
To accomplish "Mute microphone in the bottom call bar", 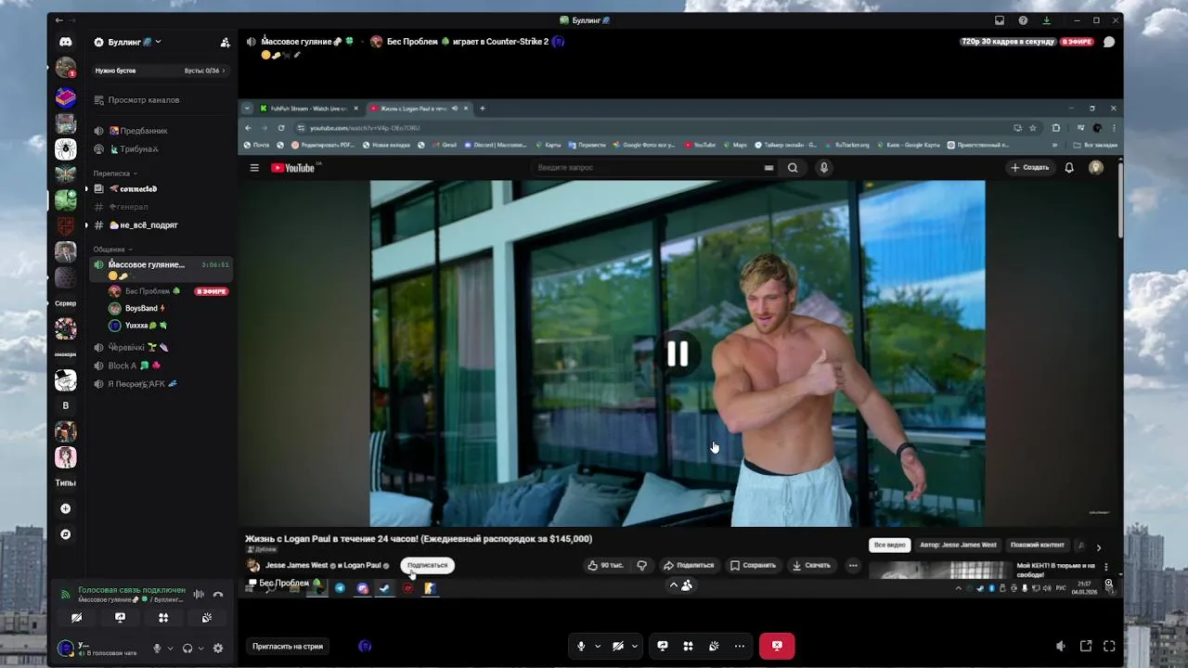I will point(581,646).
